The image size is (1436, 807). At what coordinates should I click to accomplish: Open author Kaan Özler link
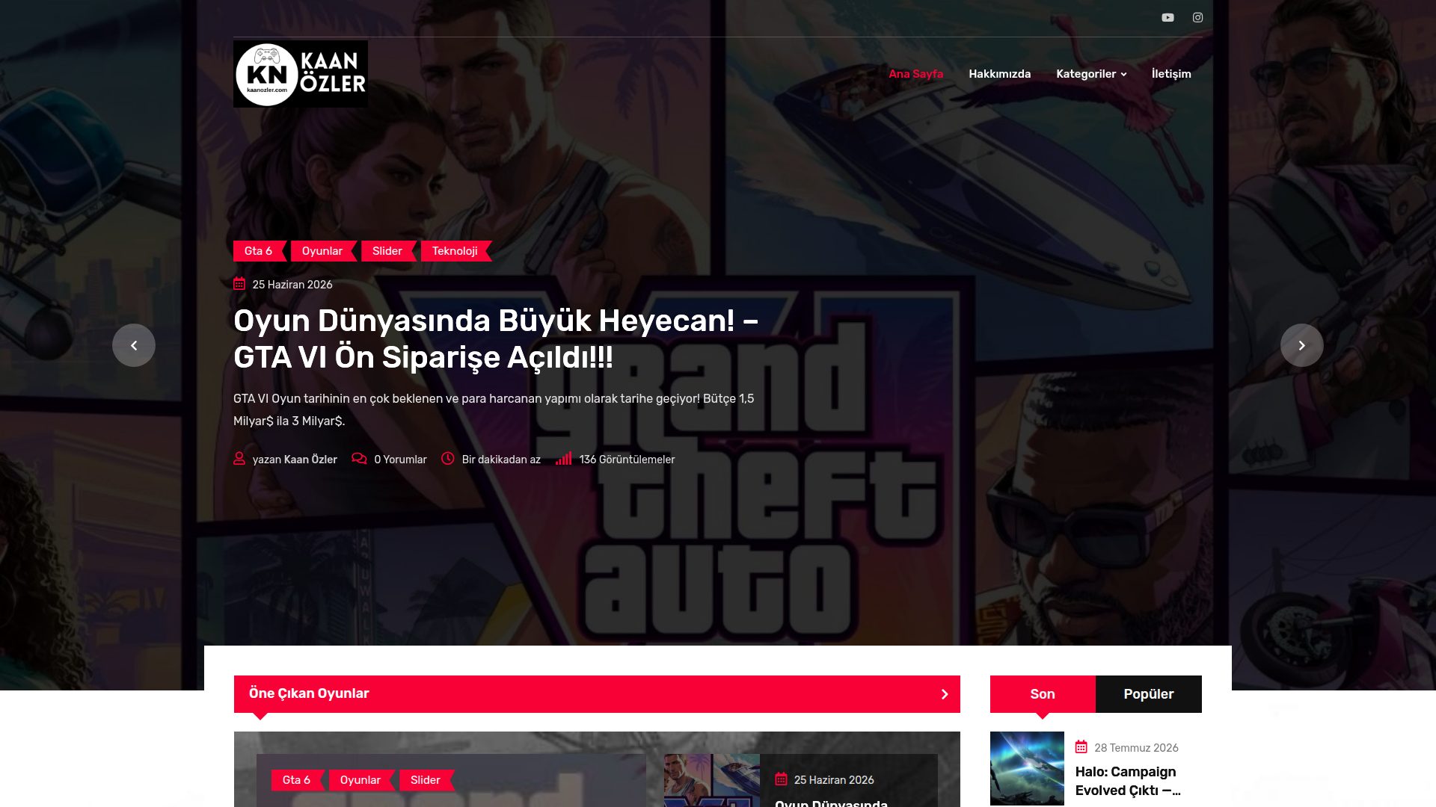(310, 460)
